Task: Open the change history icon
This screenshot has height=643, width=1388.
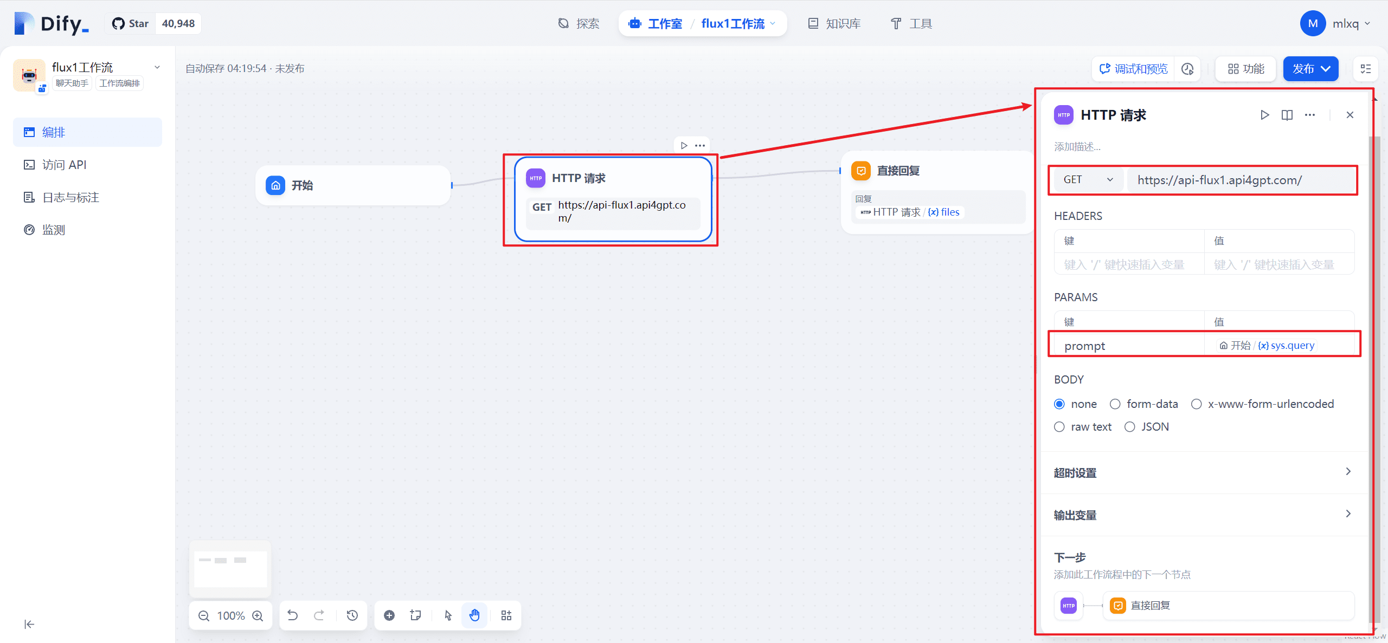Action: (352, 615)
